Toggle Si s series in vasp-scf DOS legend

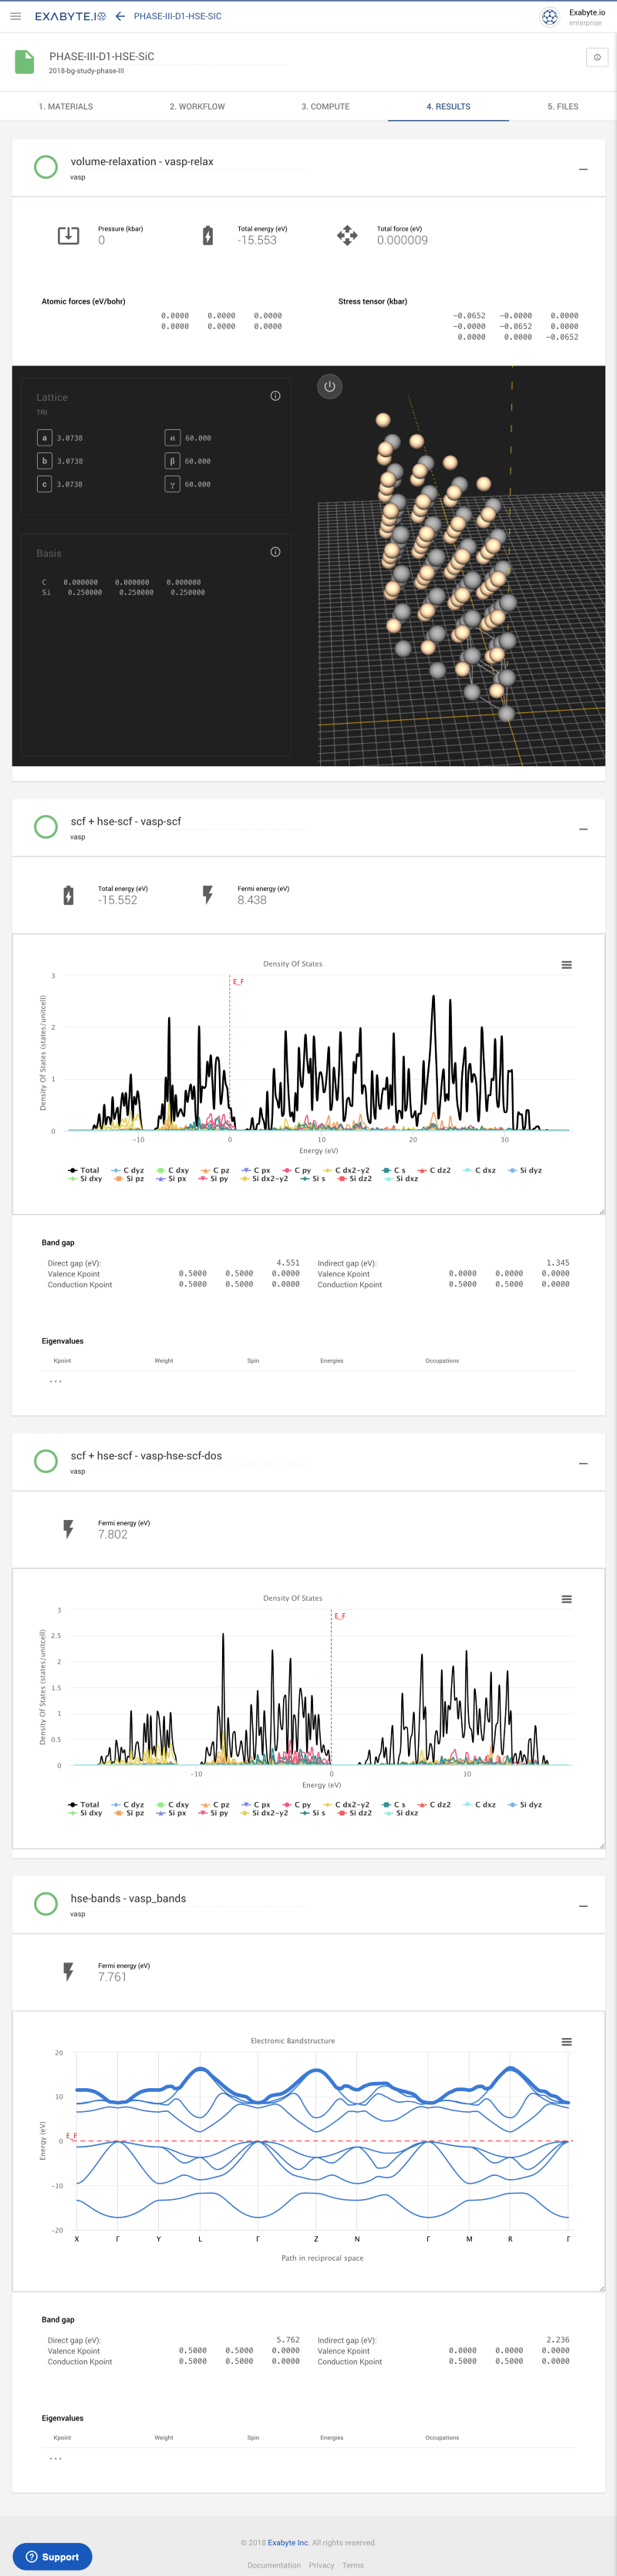click(313, 1179)
